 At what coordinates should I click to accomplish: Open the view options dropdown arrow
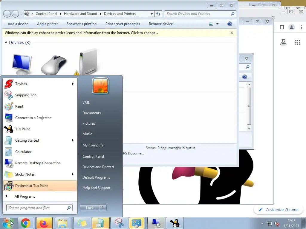218,24
